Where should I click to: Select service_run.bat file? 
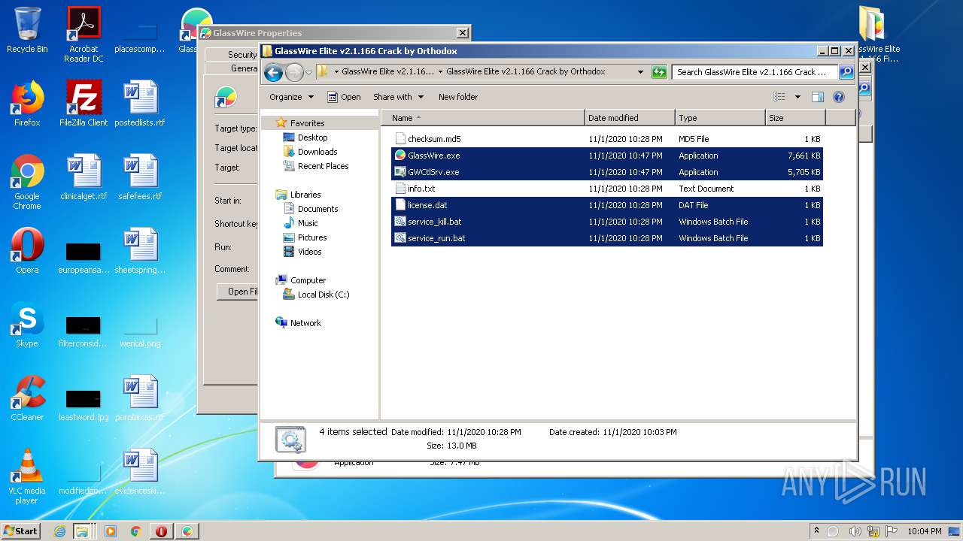click(x=607, y=238)
